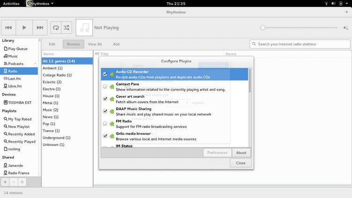Open Recently Added playlist

[19, 134]
